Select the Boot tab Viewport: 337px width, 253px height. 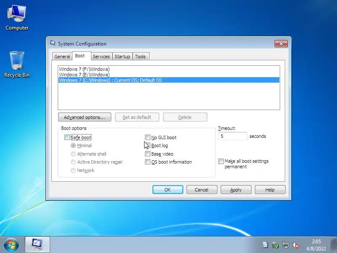click(81, 56)
